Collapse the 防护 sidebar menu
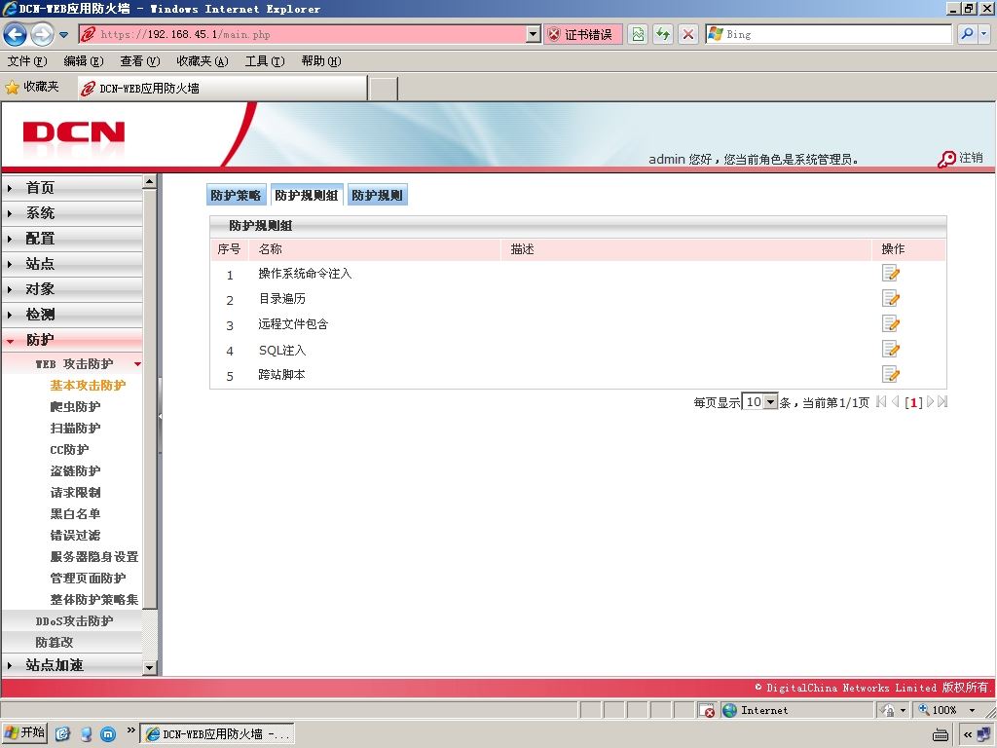The width and height of the screenshot is (997, 748). (71, 340)
